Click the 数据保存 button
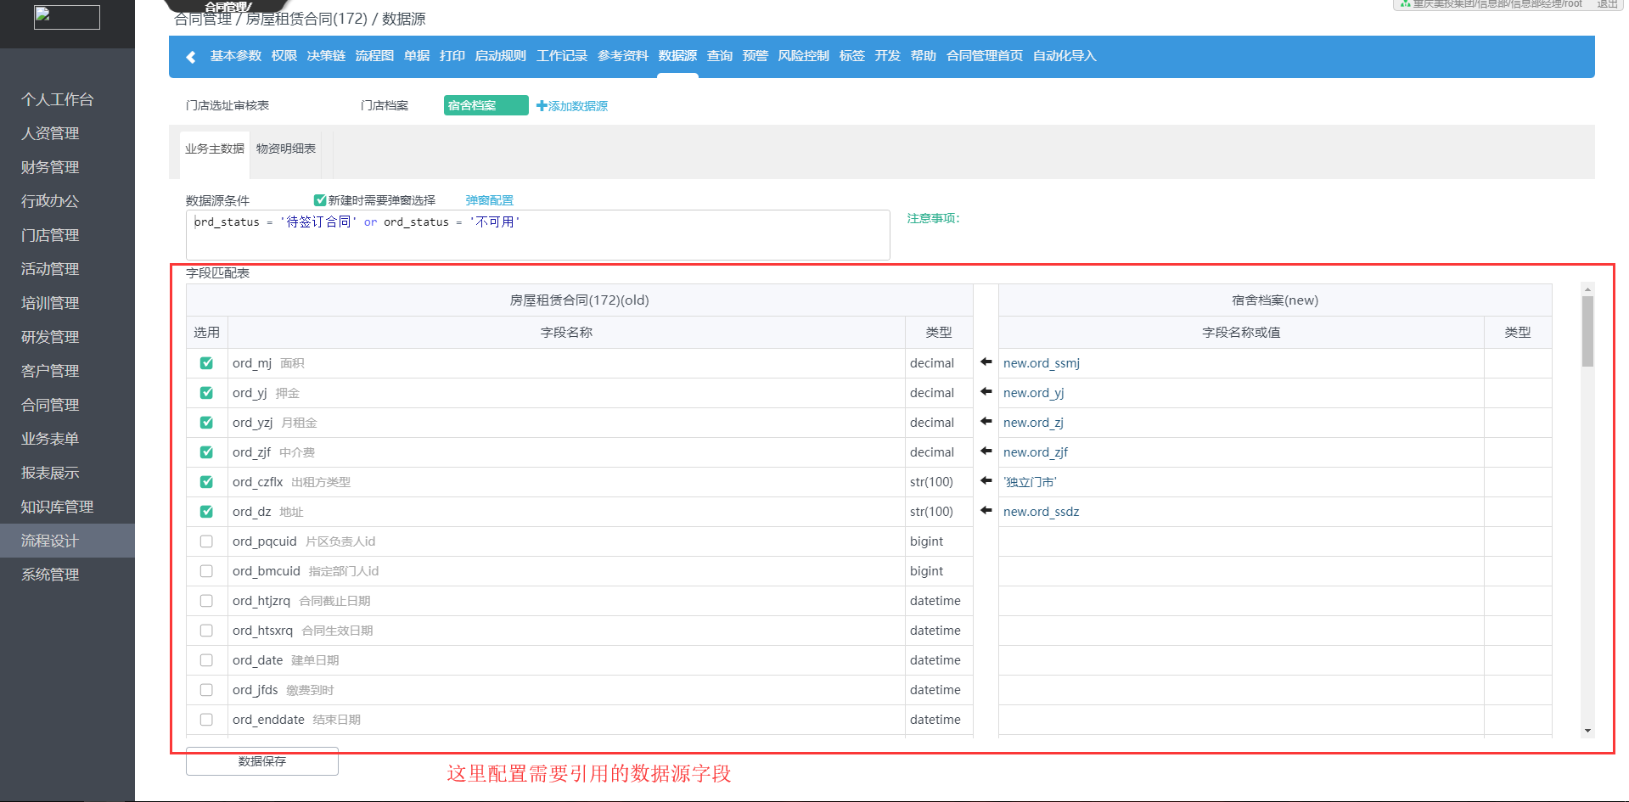This screenshot has height=802, width=1629. point(261,761)
